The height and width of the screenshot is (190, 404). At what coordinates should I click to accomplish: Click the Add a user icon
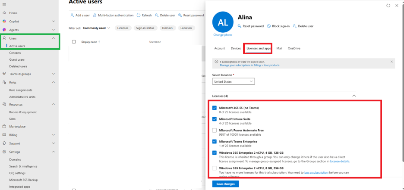coord(72,16)
